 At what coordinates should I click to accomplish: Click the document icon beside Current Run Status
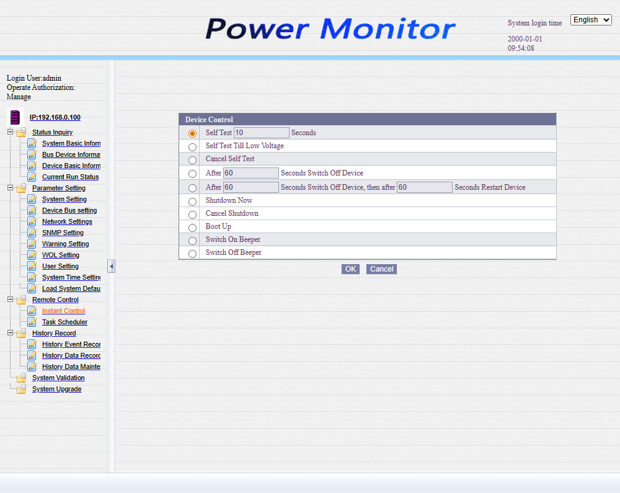point(32,177)
